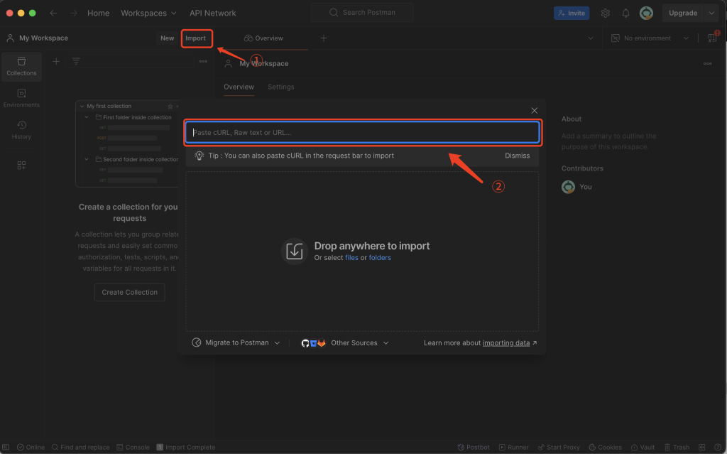The height and width of the screenshot is (454, 727).
Task: Open Console in the status bar
Action: 133,447
